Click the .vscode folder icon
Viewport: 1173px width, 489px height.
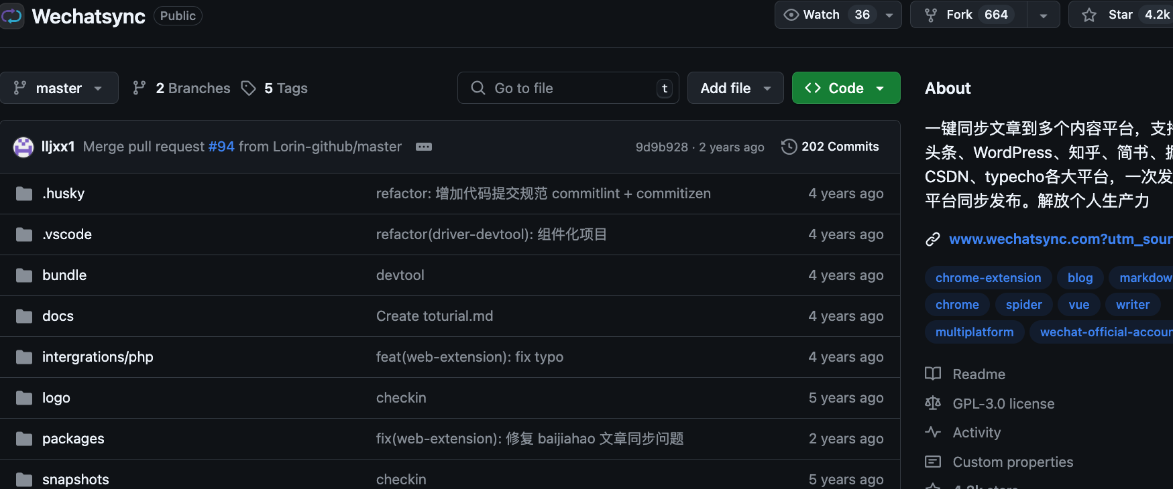click(24, 234)
